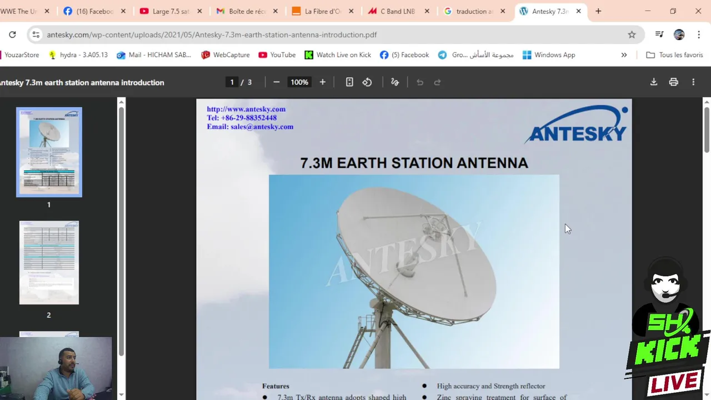Screen dimensions: 711x400
Task: Open the Windows App bookmark
Action: (549, 55)
